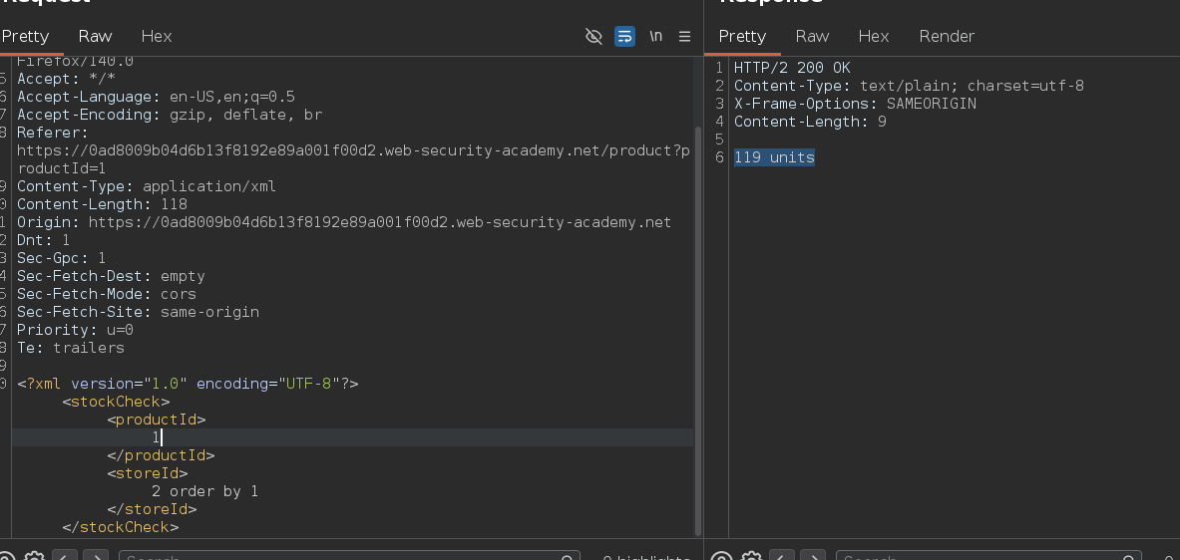Screen dimensions: 1180x560
Task: Switch to the request Pretty tab
Action: (x=26, y=36)
